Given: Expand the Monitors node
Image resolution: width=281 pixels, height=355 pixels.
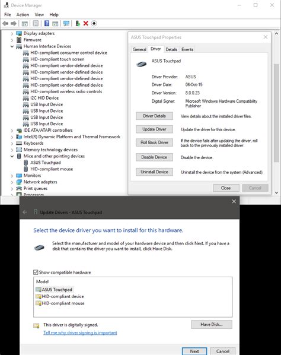Looking at the screenshot, I should (x=12, y=176).
